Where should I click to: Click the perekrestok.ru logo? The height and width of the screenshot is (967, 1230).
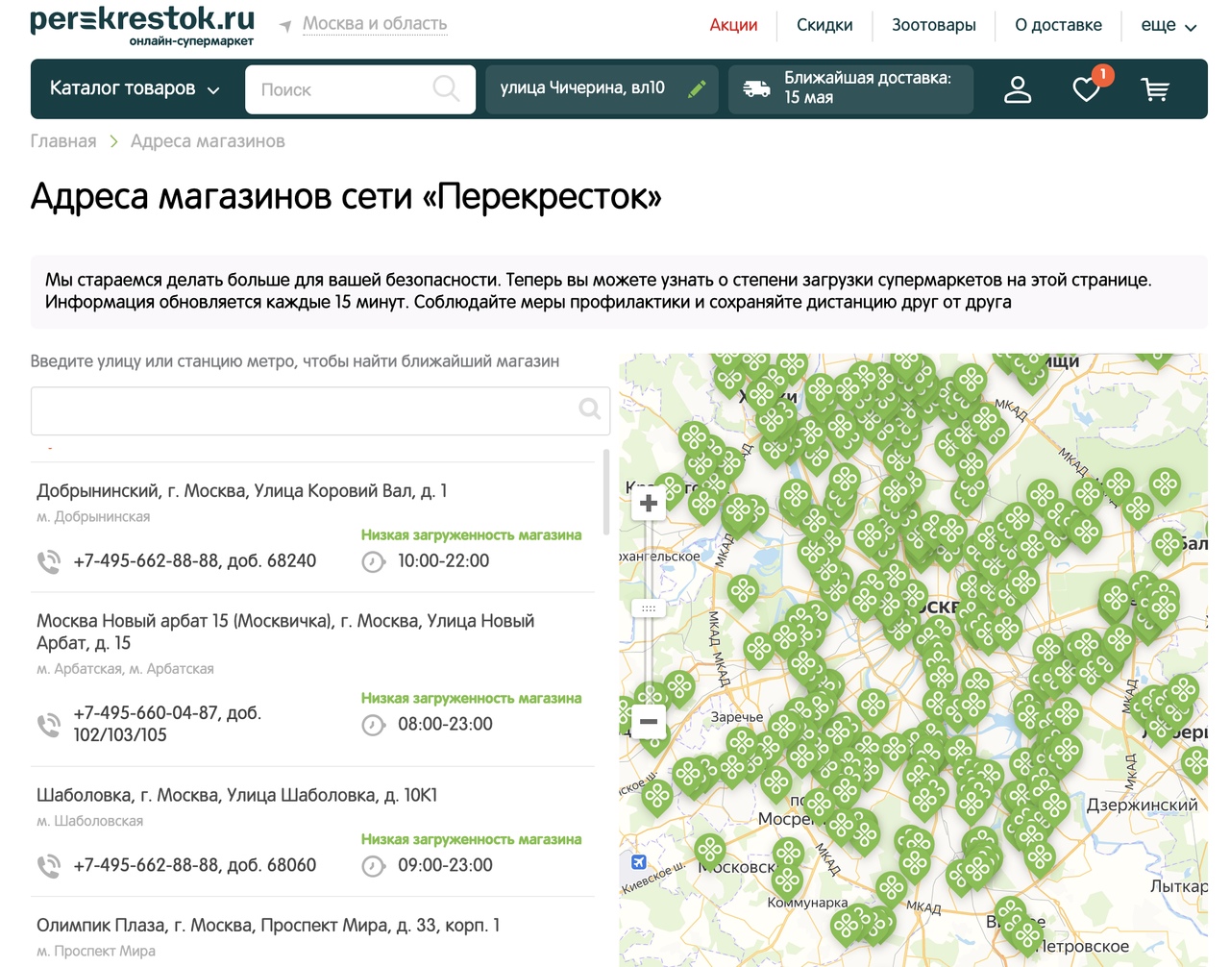[x=142, y=25]
